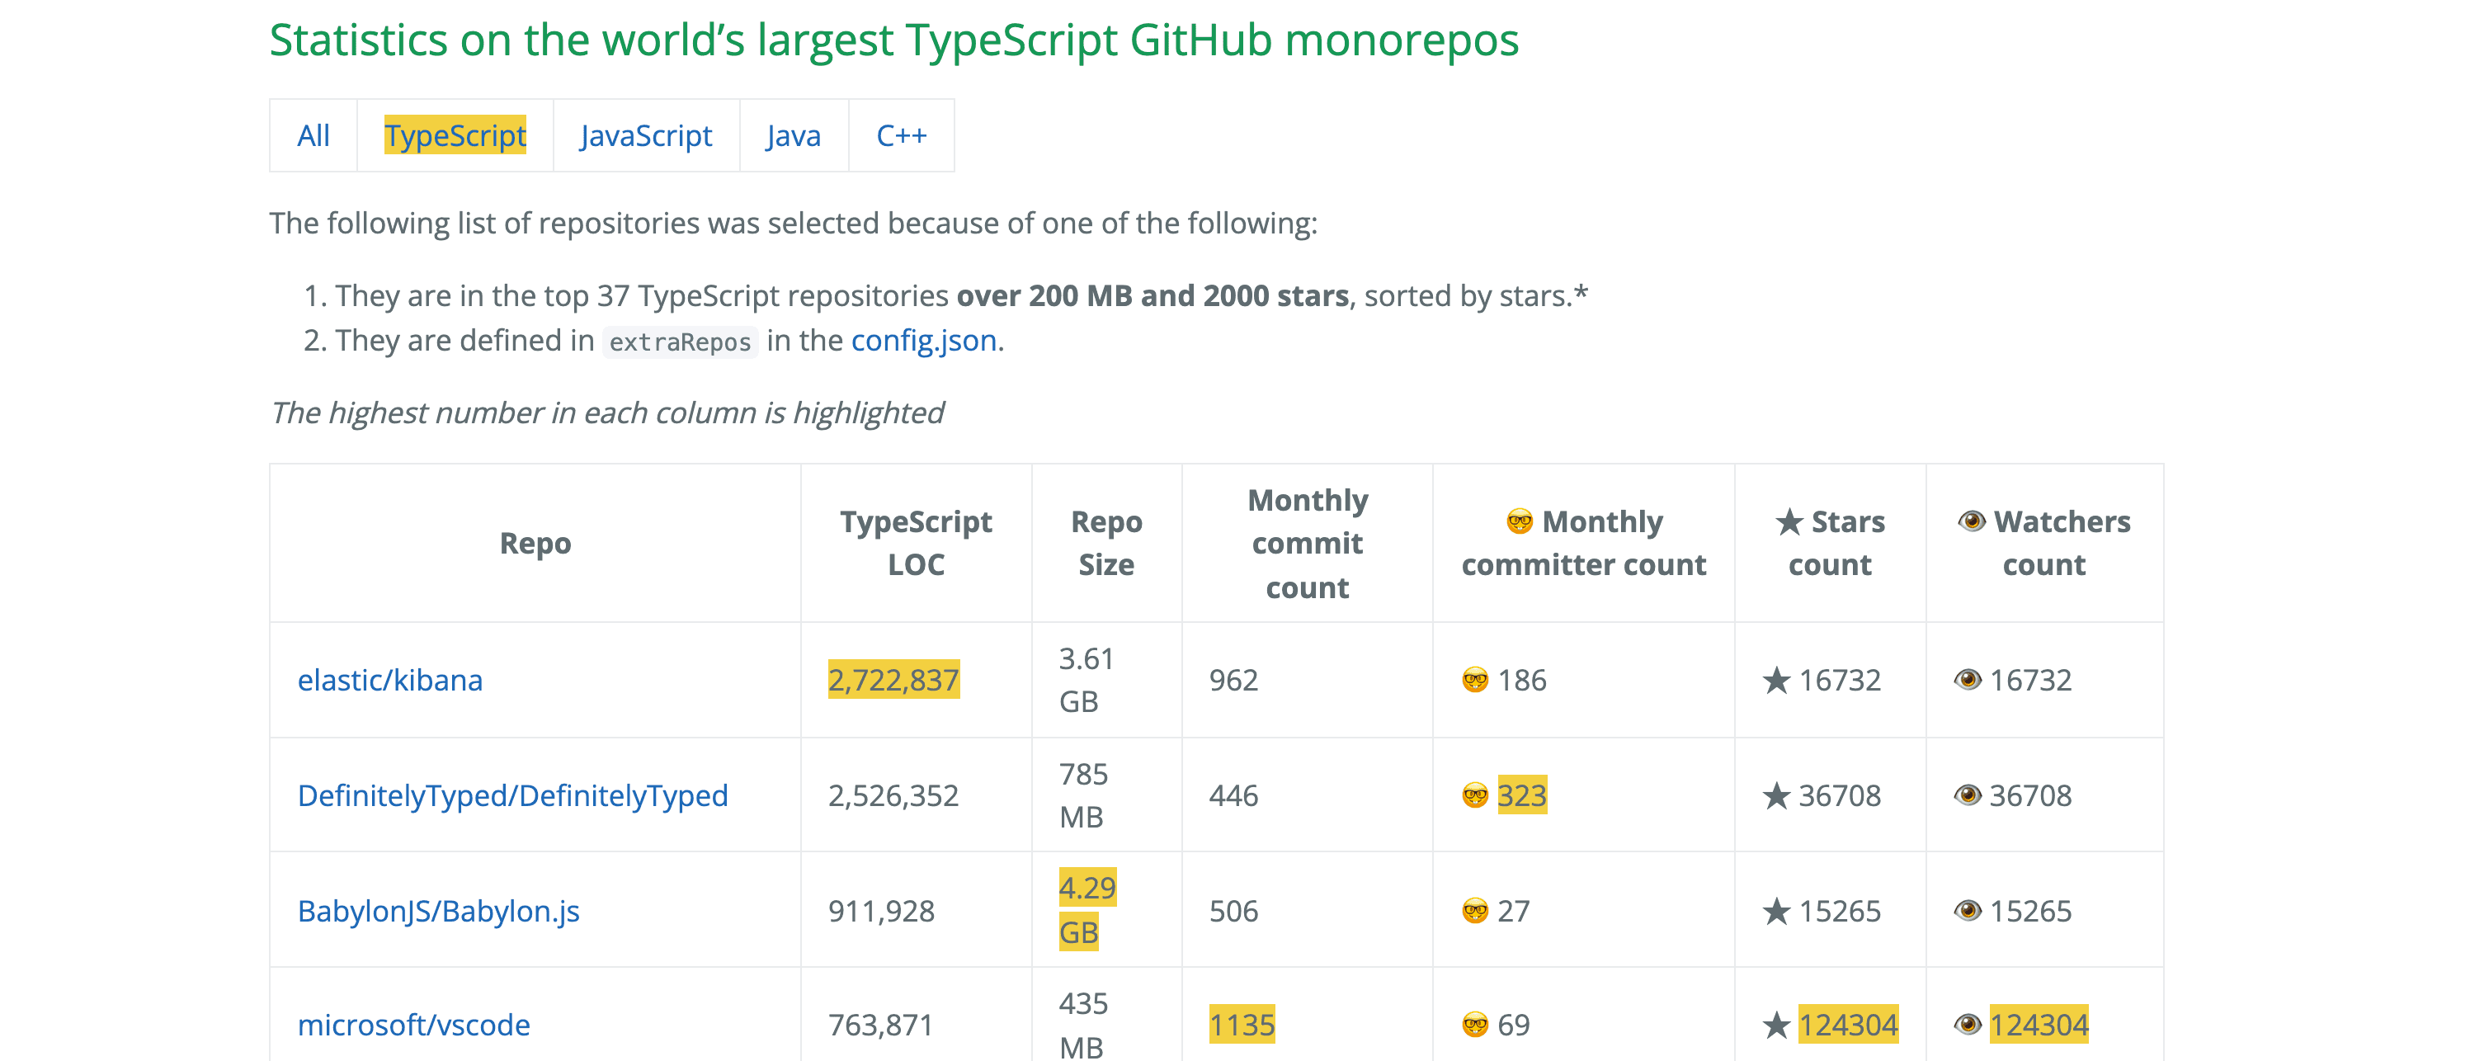Click the nerd emoji beside 69

click(1475, 1025)
